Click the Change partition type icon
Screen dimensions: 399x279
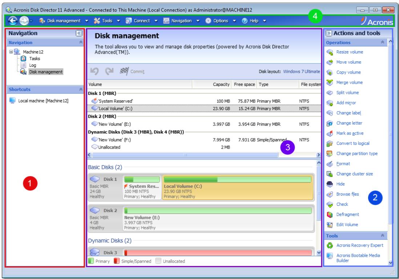click(330, 154)
